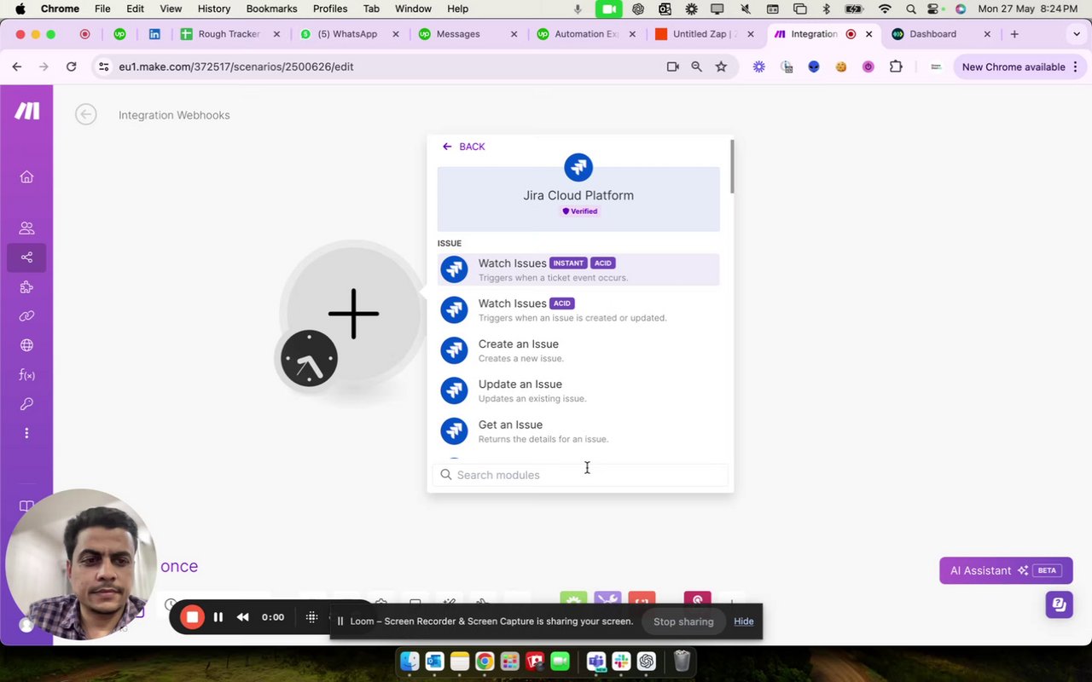Open the Bookmarks menu in menu bar
Image resolution: width=1092 pixels, height=682 pixels.
coord(271,9)
